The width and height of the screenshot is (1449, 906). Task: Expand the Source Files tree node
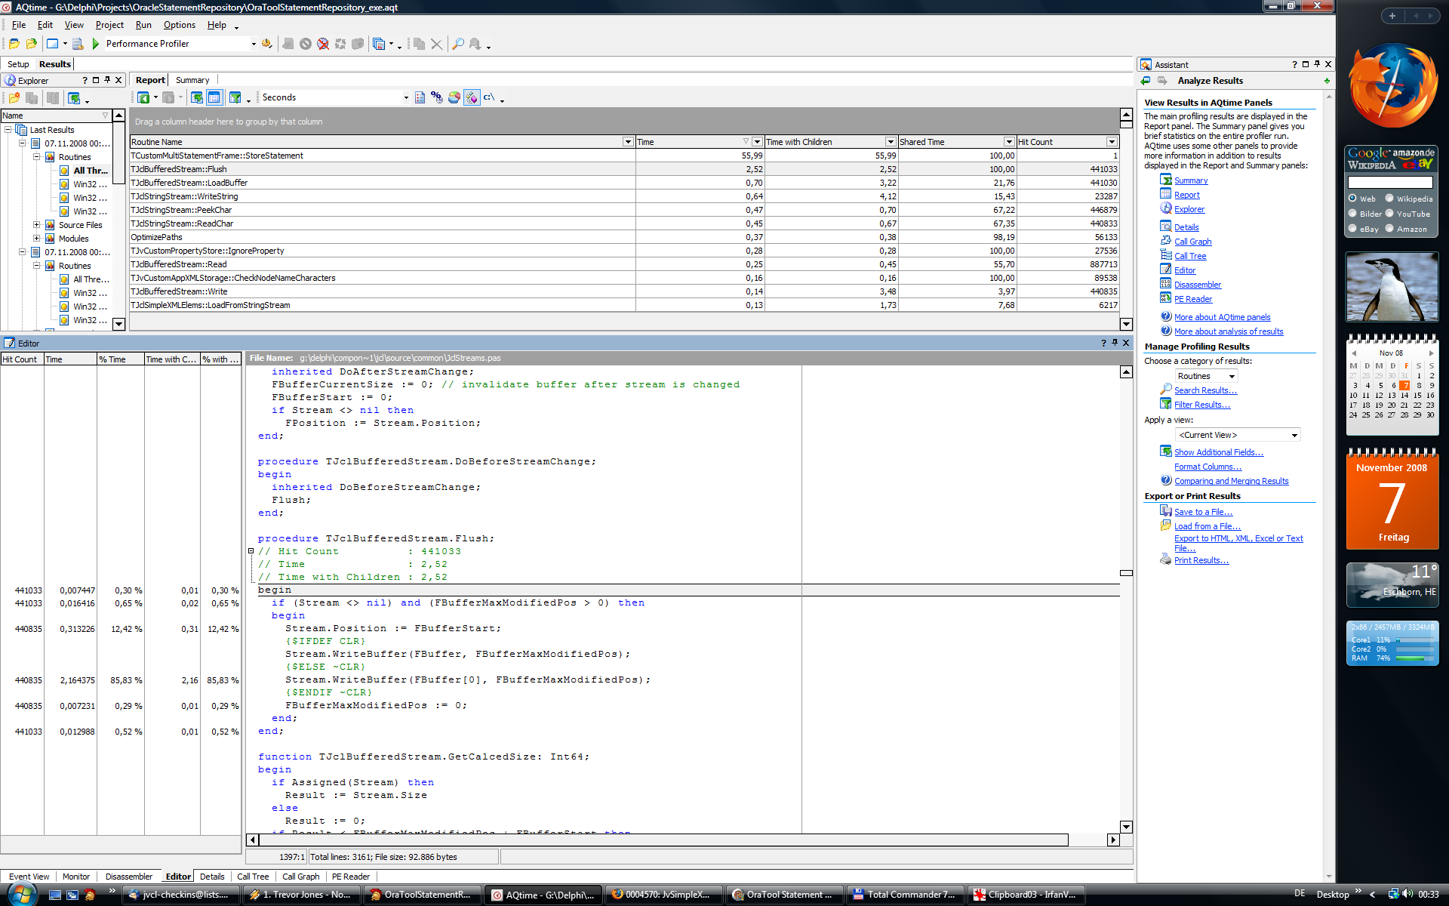point(36,225)
